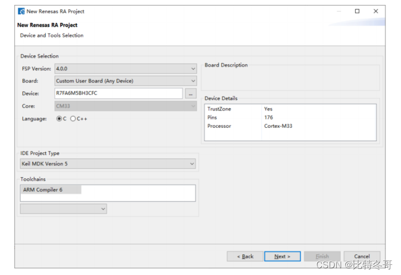Click the TrustZone row in Device Details
The image size is (401, 275).
click(x=290, y=109)
